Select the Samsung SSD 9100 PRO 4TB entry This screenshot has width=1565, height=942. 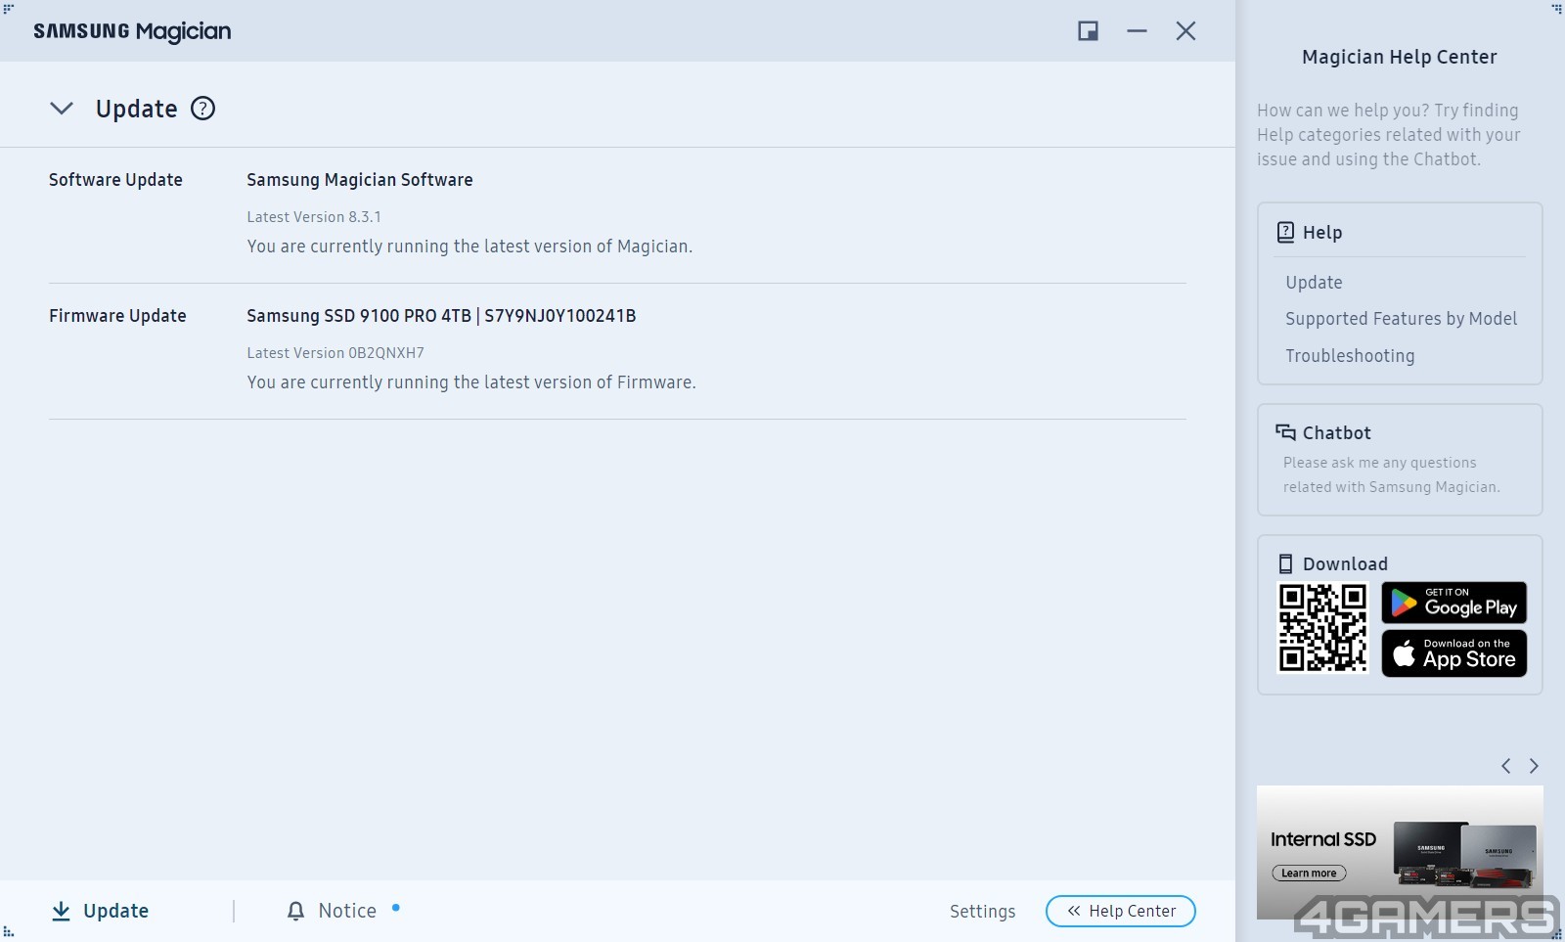point(441,316)
